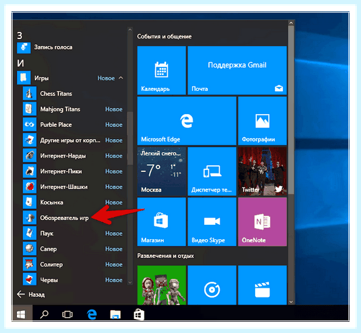Open Диспетчер те... tile
Screen dimensions: 361x333
point(212,171)
